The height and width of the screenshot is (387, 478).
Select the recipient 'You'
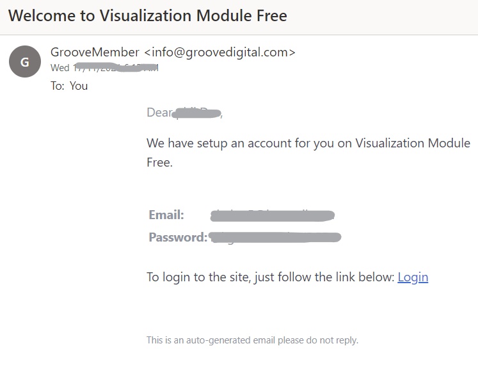click(79, 86)
